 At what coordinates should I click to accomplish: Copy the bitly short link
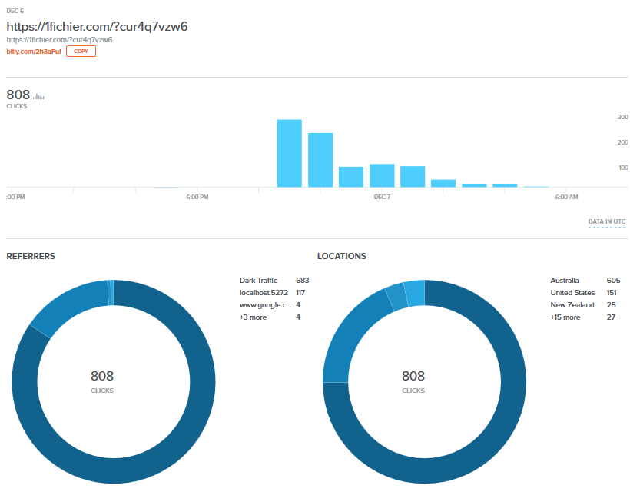click(81, 51)
